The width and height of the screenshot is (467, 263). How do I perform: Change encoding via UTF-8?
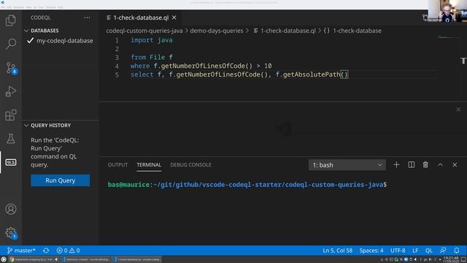coord(398,251)
